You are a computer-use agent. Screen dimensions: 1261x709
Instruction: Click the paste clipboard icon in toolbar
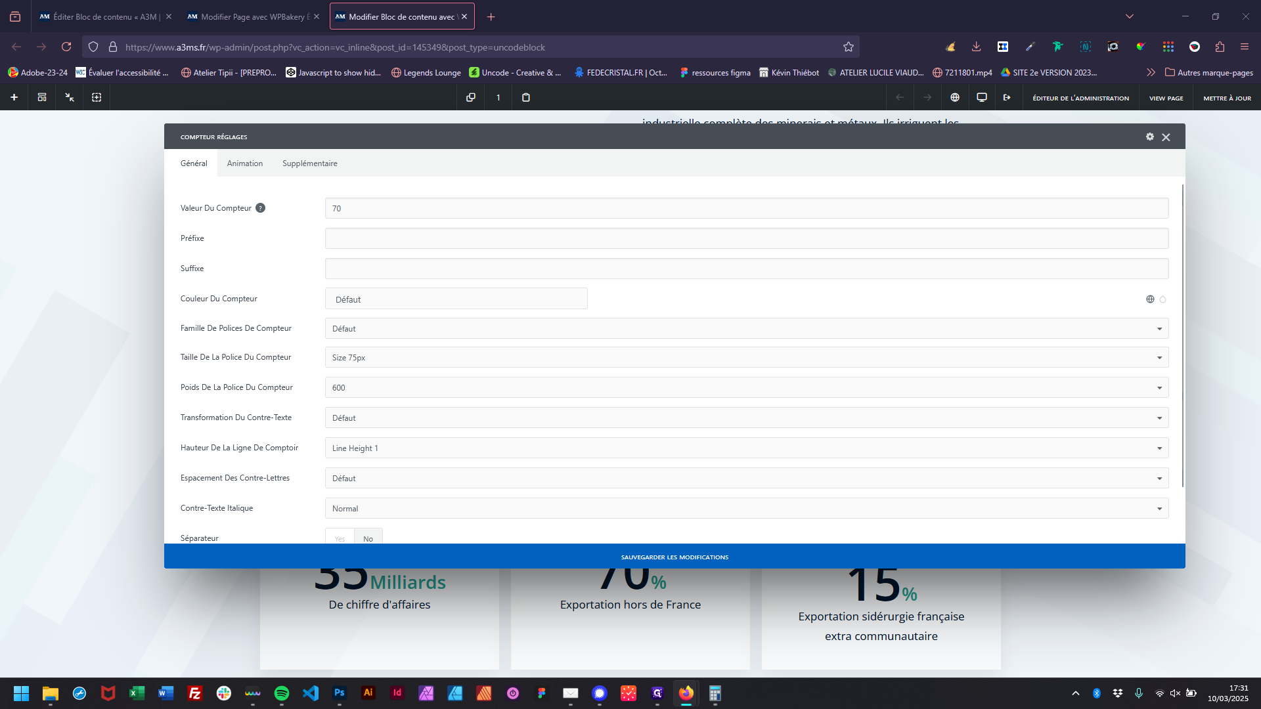[526, 97]
